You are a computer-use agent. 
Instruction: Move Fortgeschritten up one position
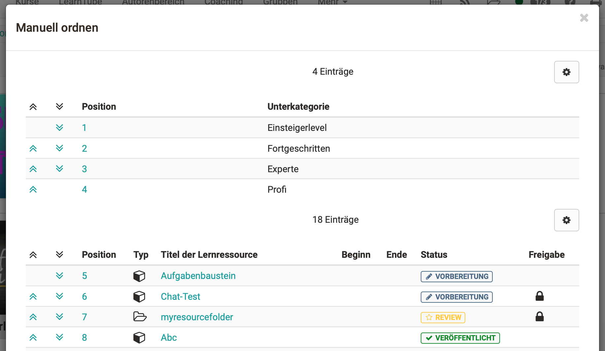tap(33, 148)
